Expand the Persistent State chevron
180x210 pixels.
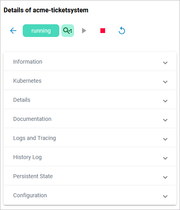point(165,177)
